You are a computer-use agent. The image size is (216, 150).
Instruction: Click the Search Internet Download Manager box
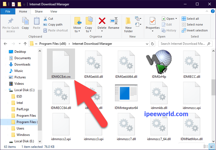click(x=183, y=44)
